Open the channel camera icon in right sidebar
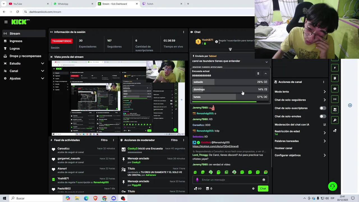This screenshot has height=202, width=359. [x=335, y=110]
